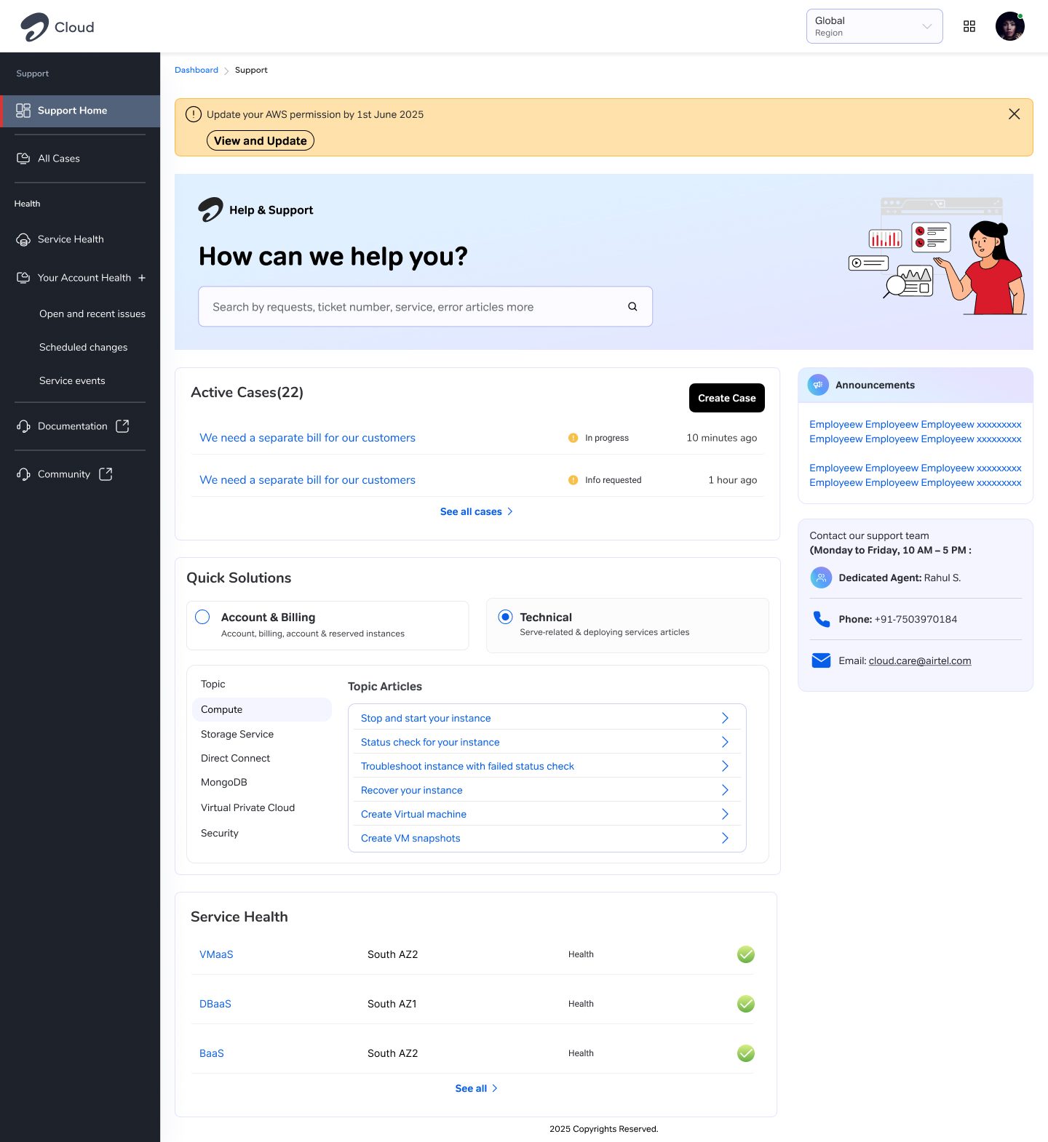Click the search magnifier icon in help box
Screen dimensions: 1048x1142
pos(632,306)
